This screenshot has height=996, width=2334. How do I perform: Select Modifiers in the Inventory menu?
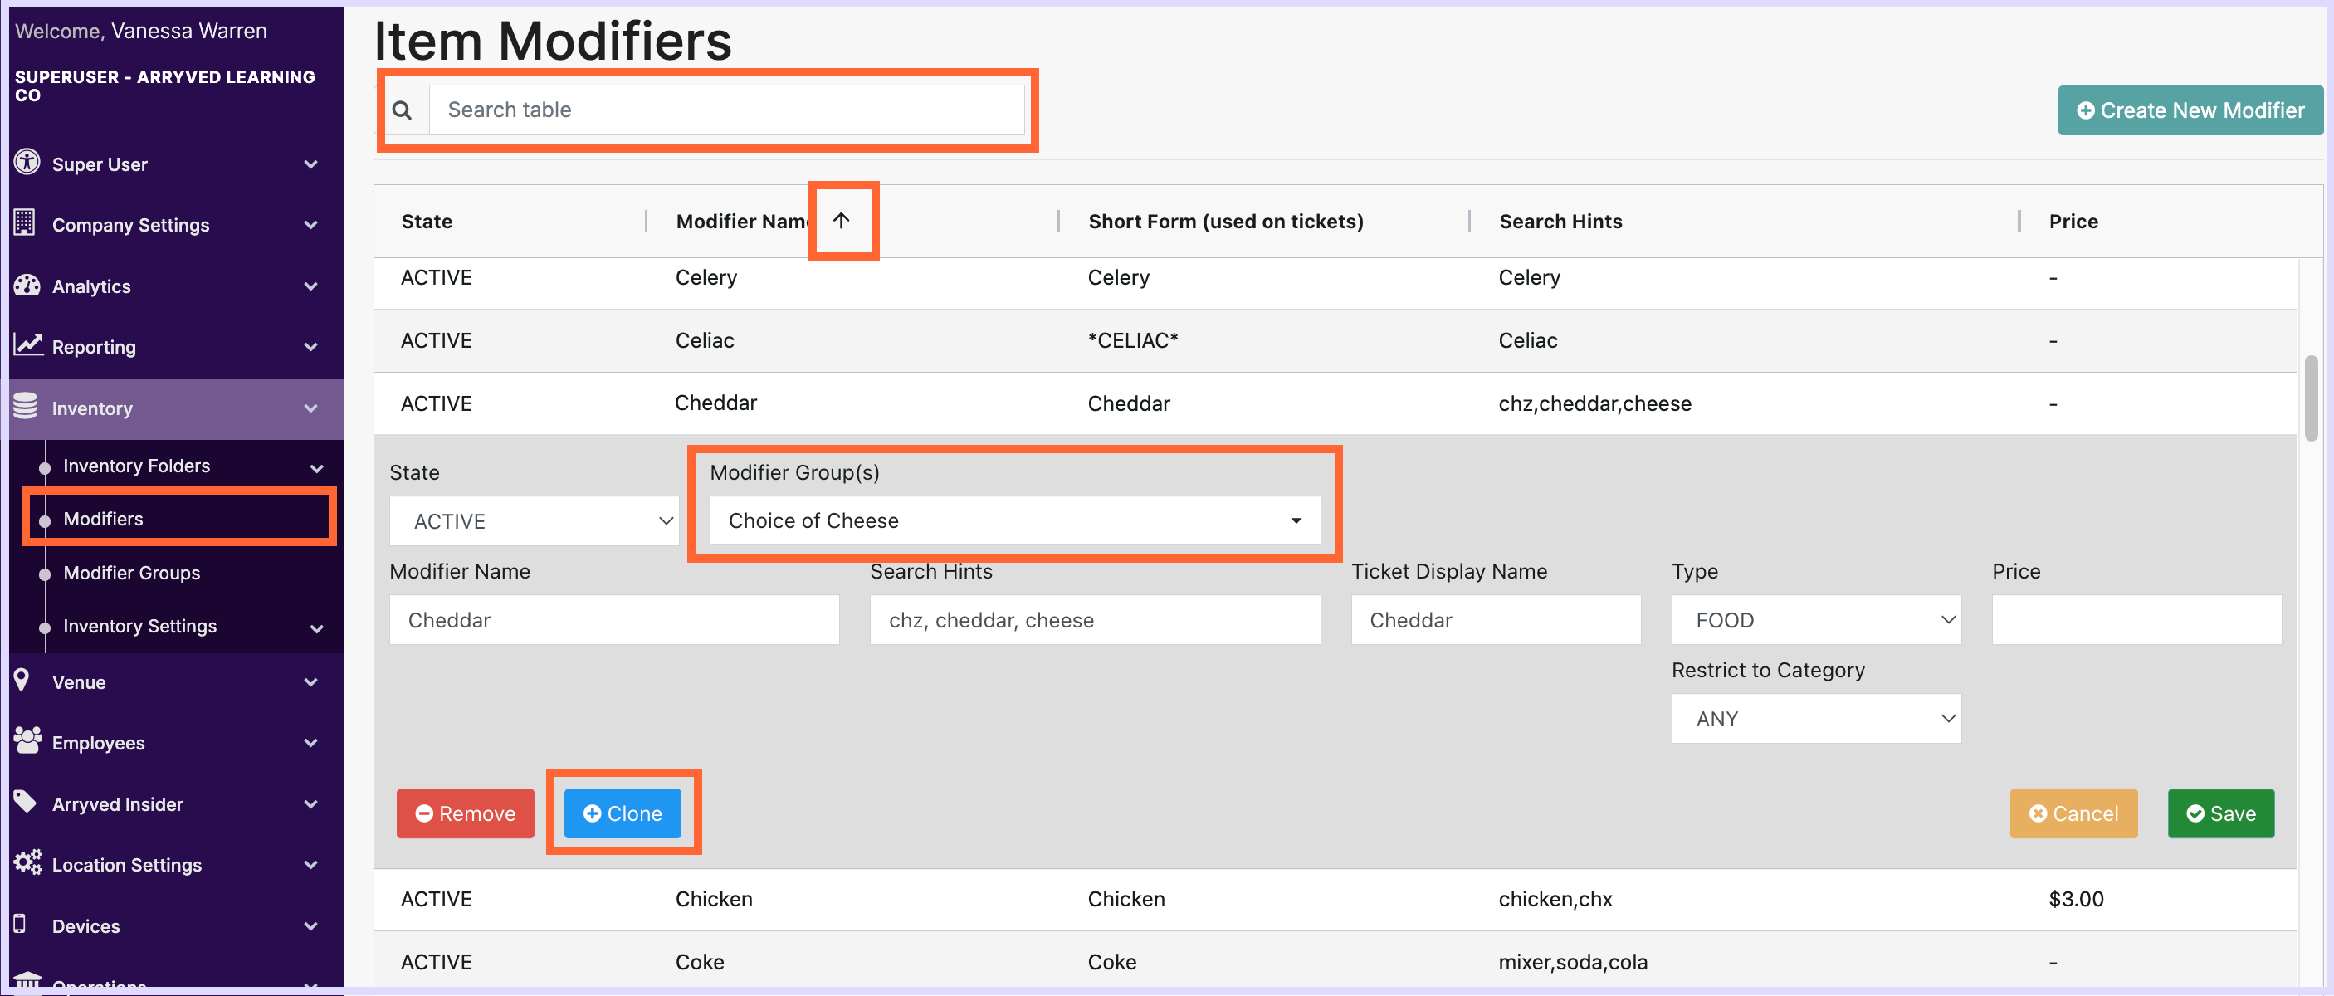(x=103, y=519)
